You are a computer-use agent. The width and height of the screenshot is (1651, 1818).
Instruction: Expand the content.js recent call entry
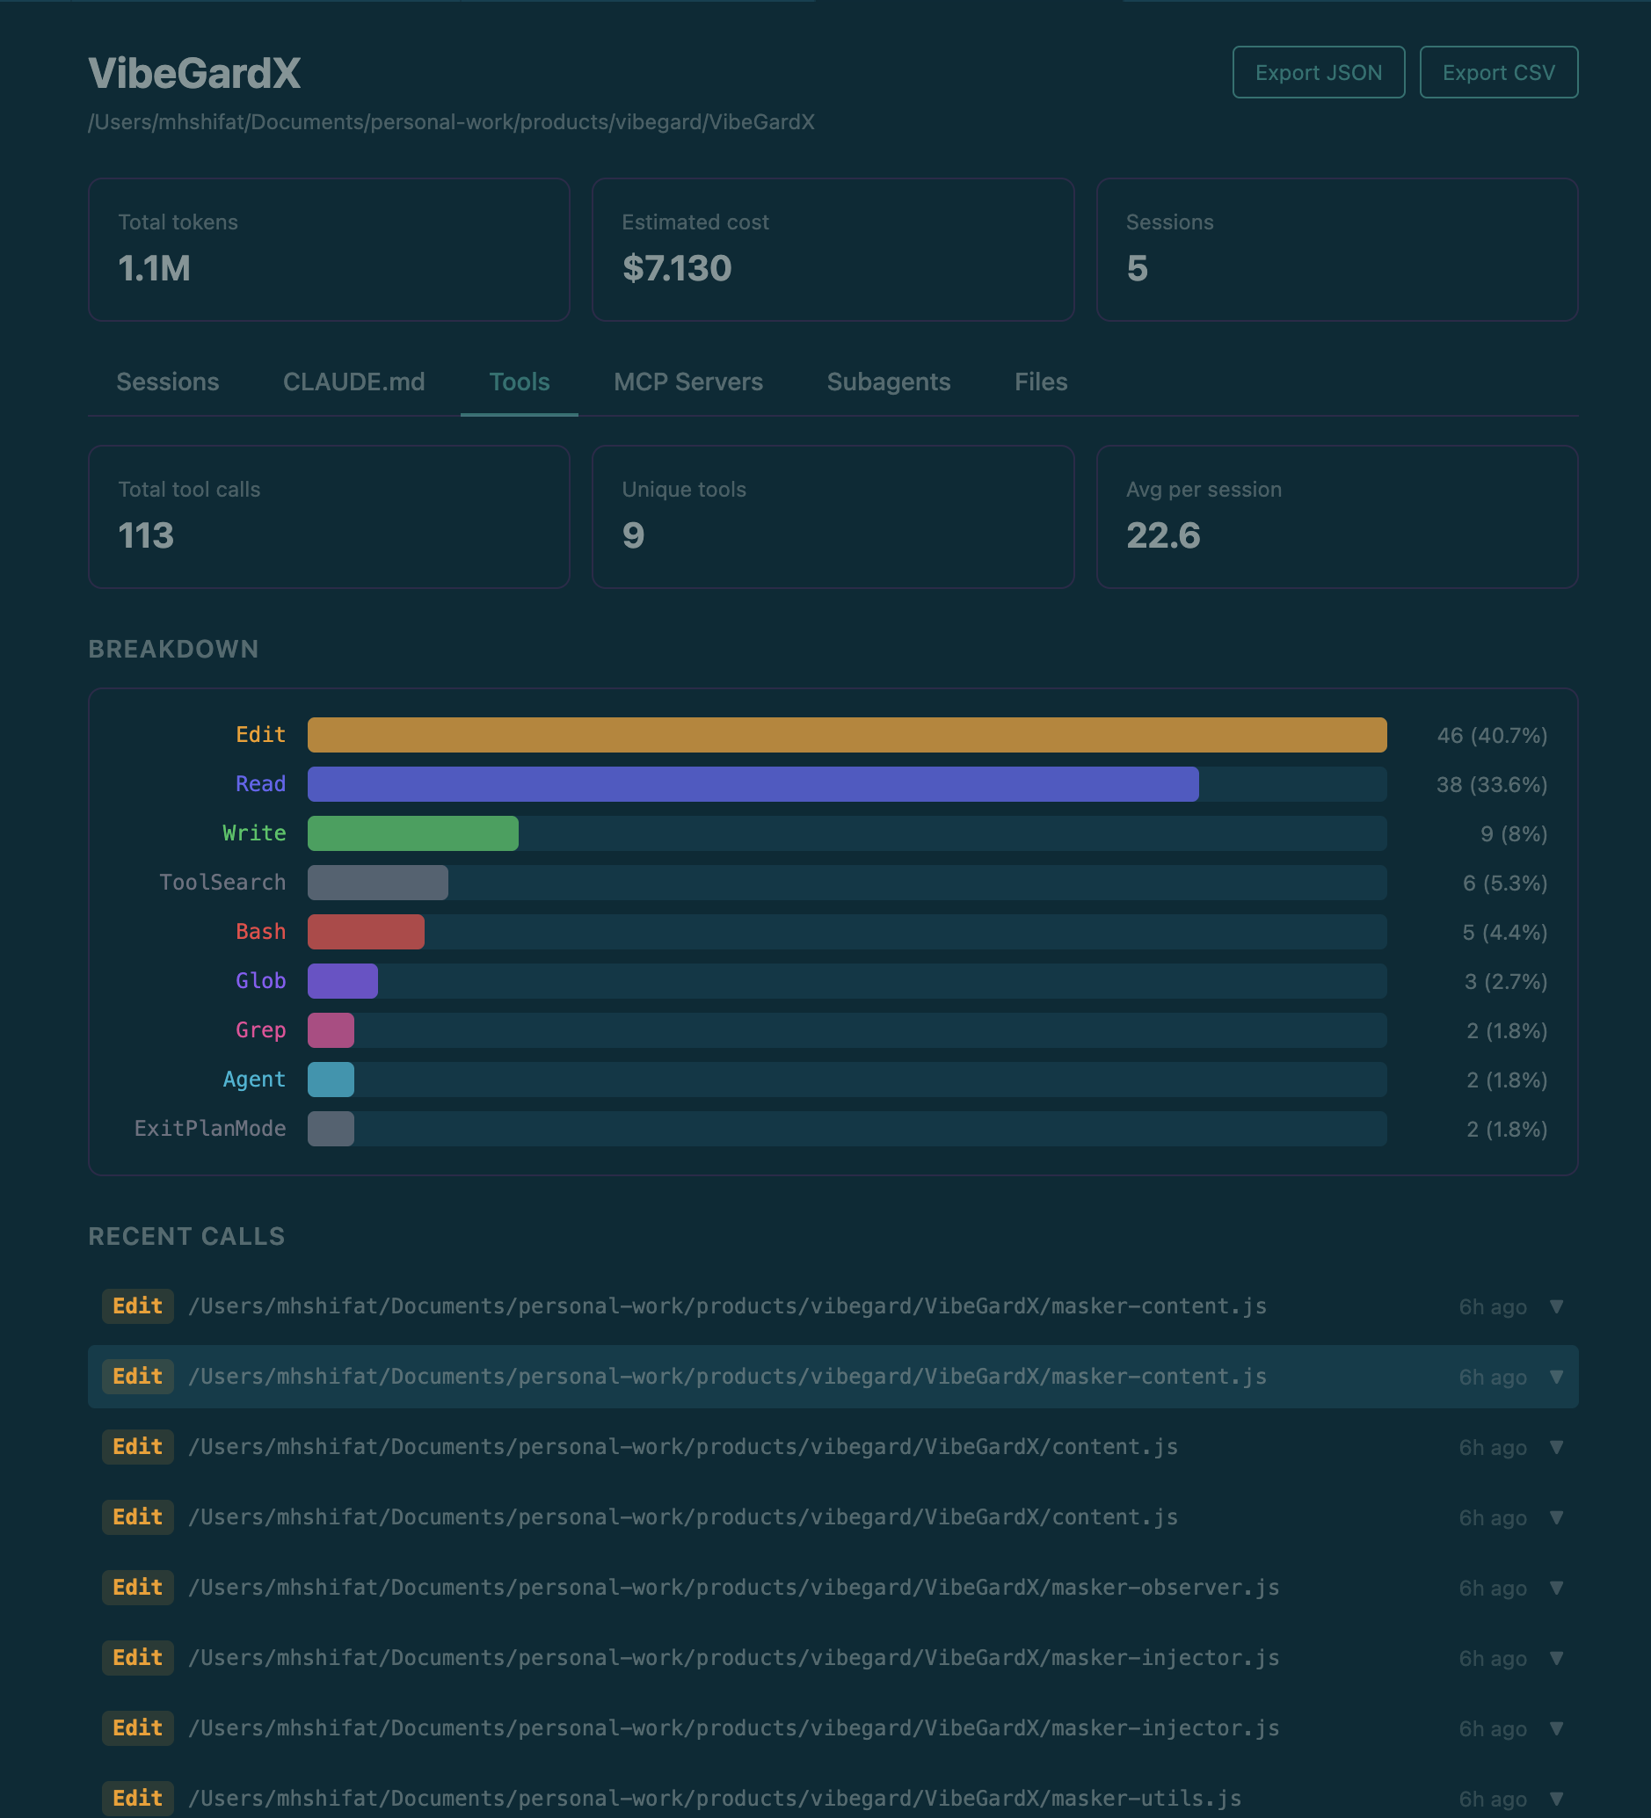1558,1446
